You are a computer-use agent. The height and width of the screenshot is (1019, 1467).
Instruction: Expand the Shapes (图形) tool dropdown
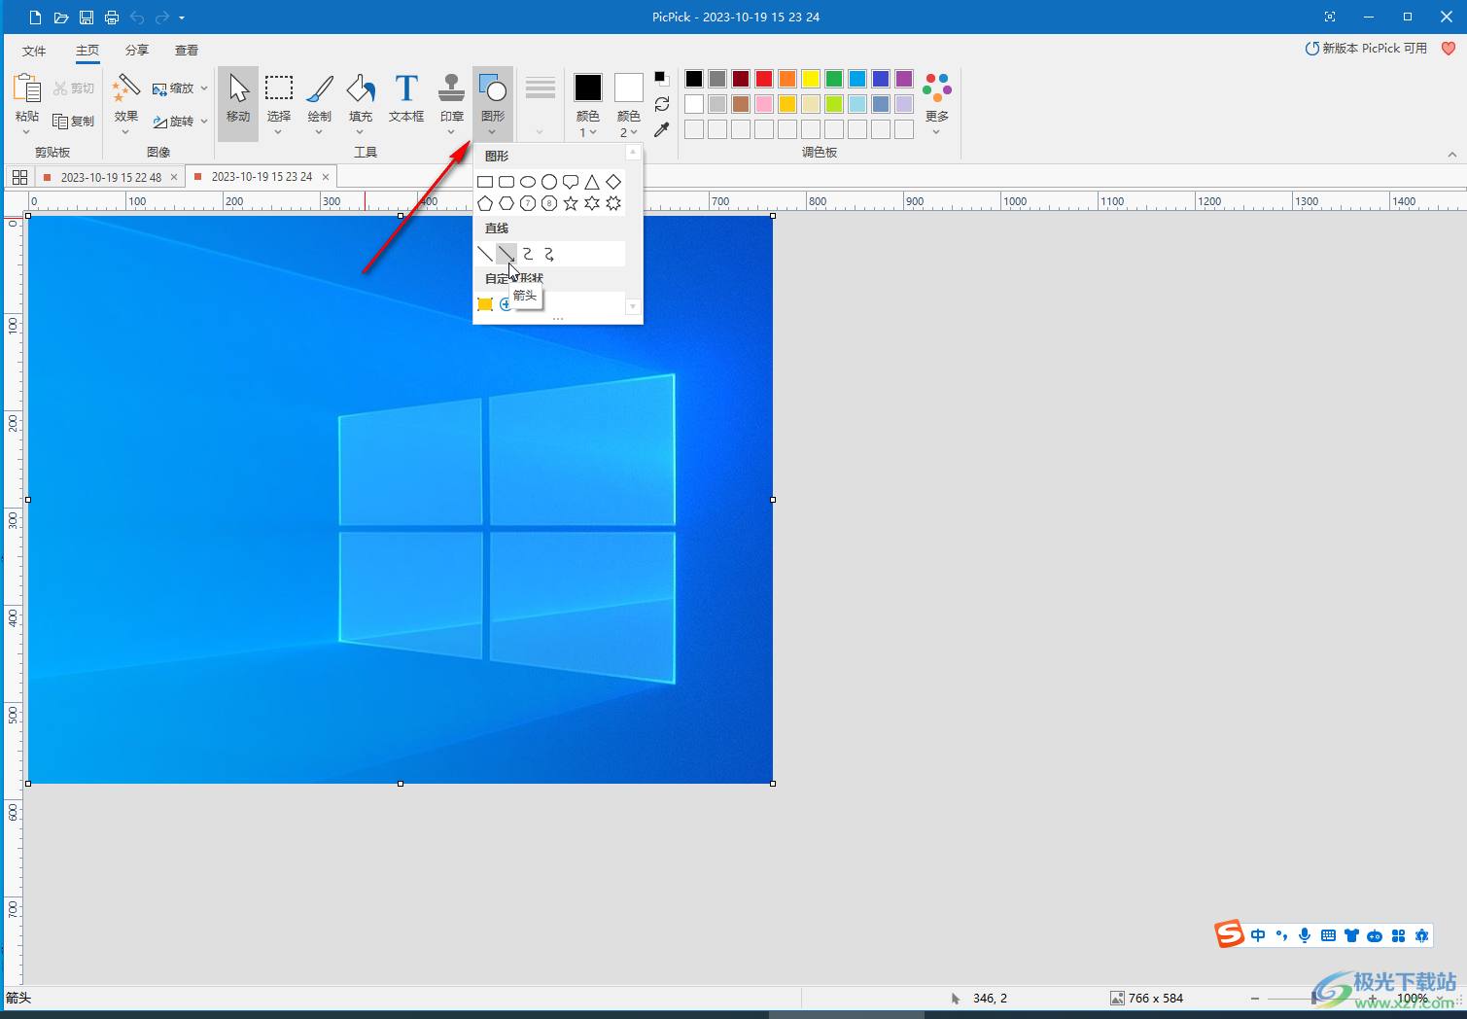[x=493, y=132]
